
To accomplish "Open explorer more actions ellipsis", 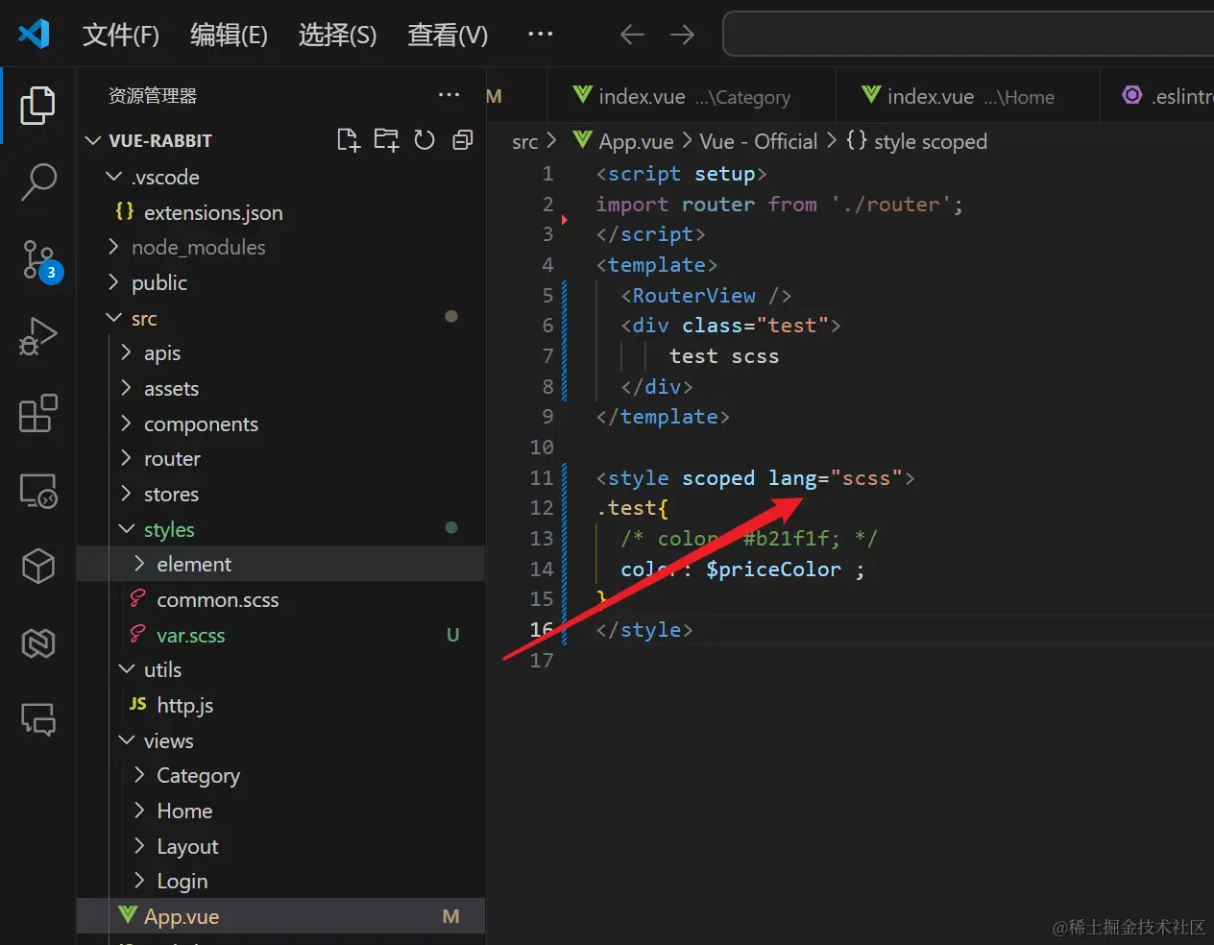I will [449, 95].
